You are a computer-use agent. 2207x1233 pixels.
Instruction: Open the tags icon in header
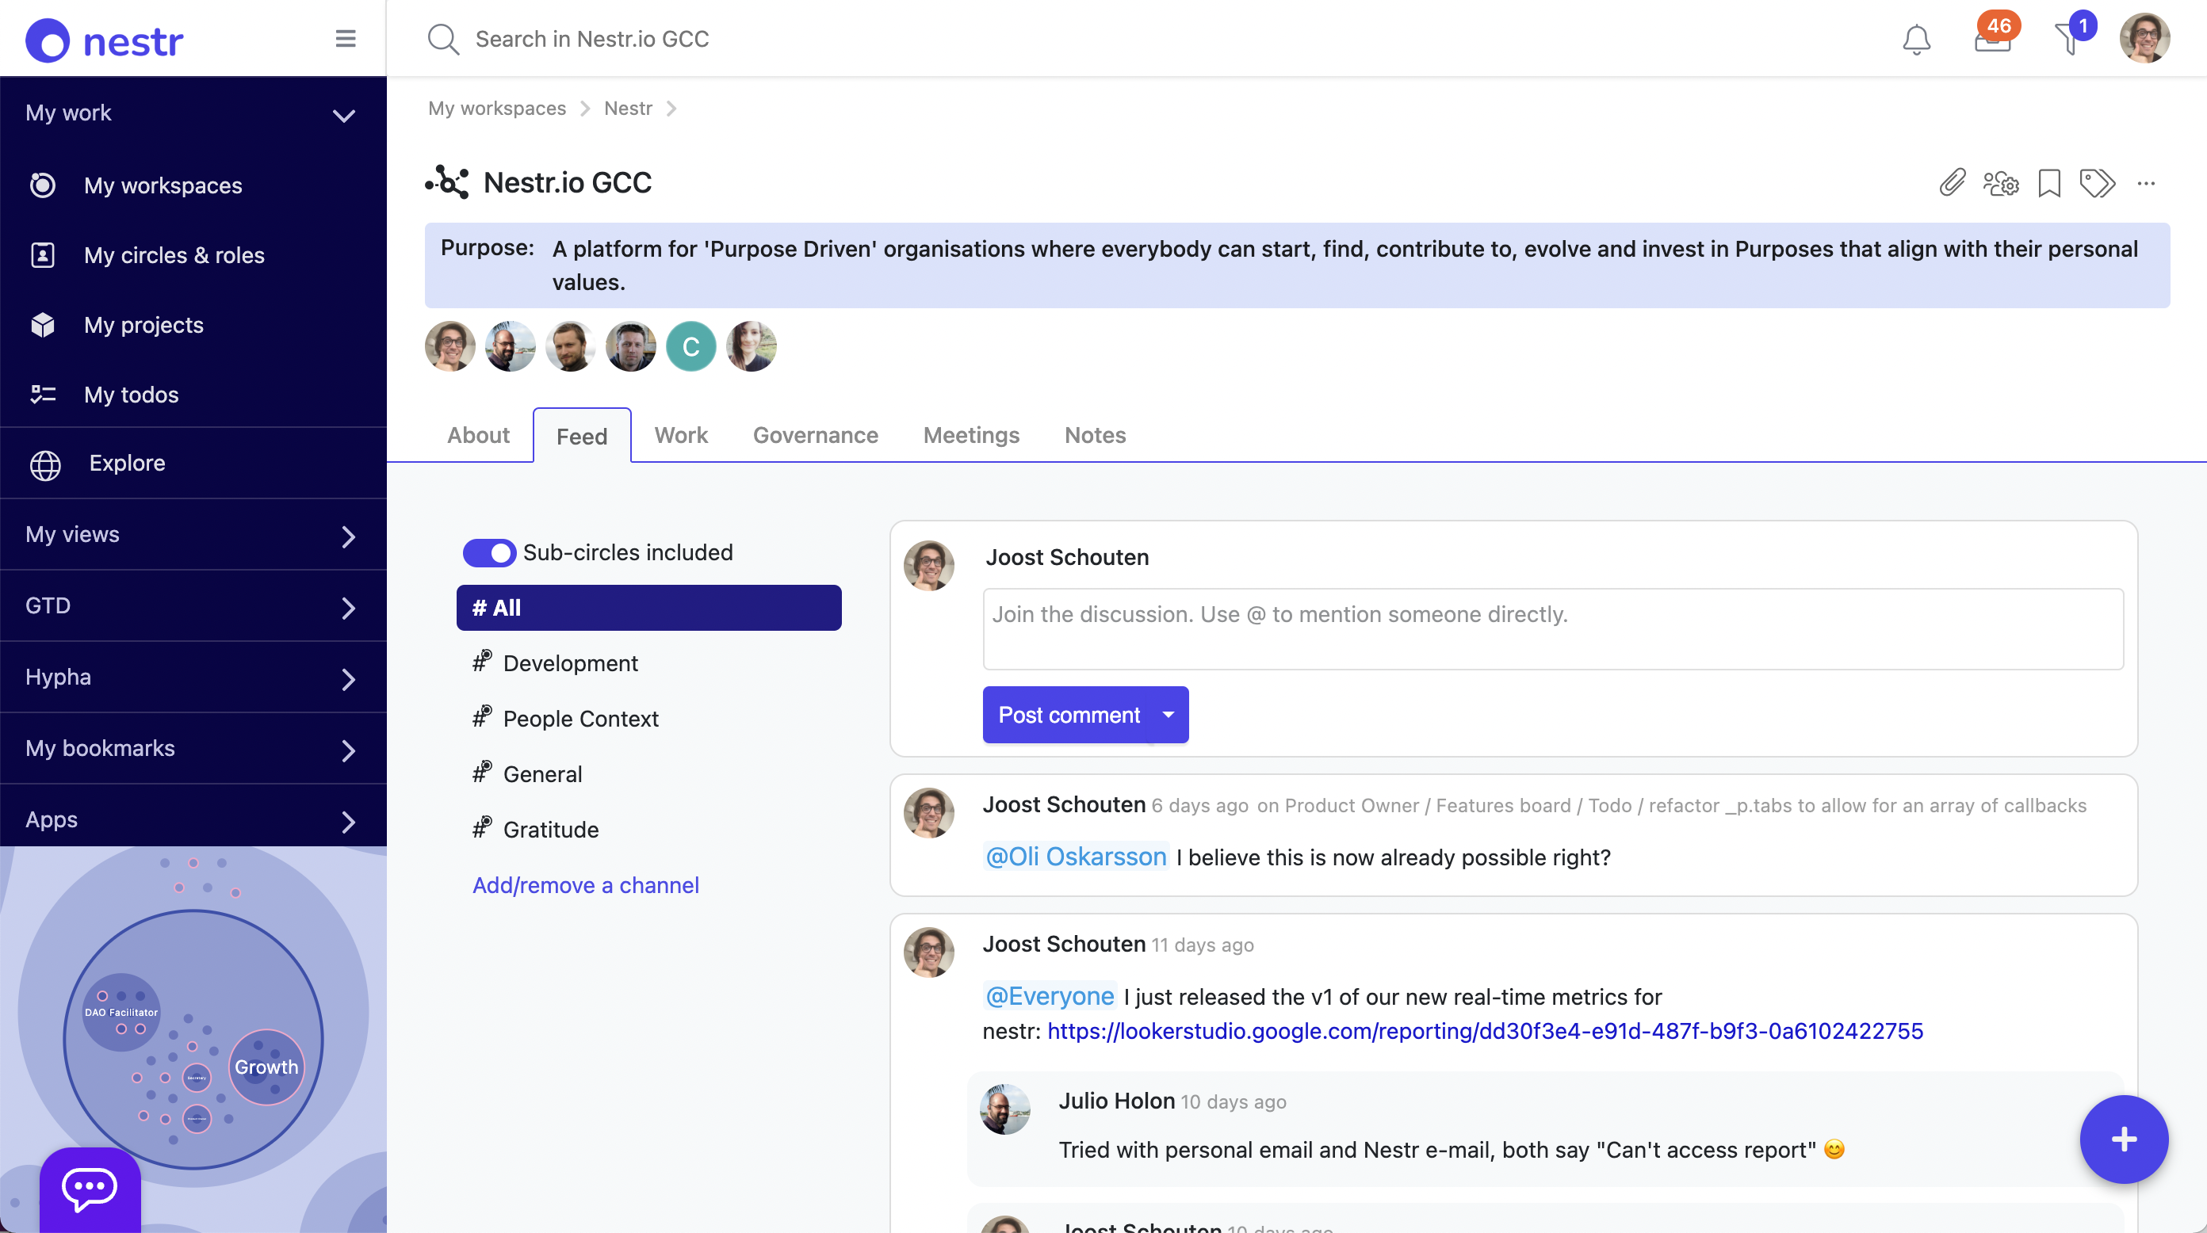(x=2098, y=182)
